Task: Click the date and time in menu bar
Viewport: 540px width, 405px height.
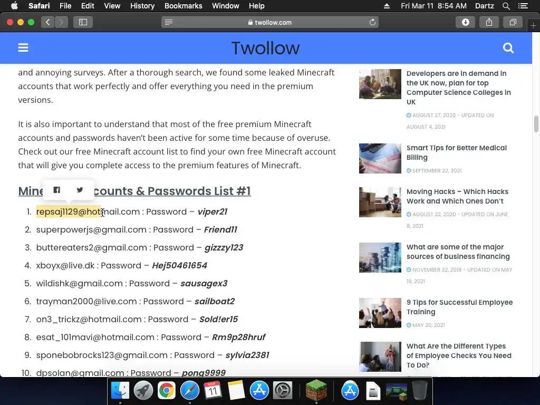Action: [x=433, y=6]
